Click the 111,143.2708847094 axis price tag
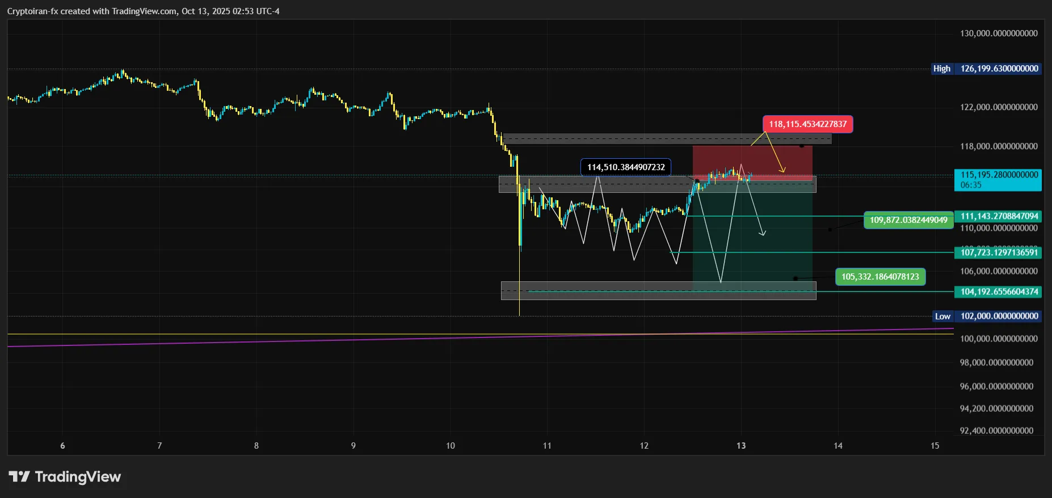Viewport: 1052px width, 498px height. (x=999, y=216)
